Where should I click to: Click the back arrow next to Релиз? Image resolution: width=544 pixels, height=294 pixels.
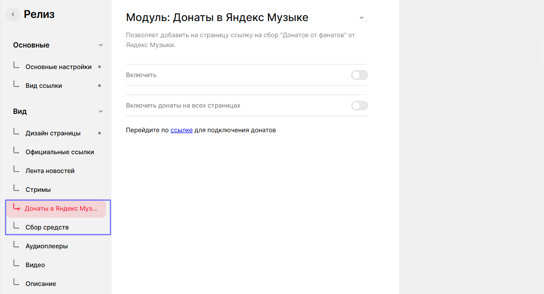click(x=13, y=15)
